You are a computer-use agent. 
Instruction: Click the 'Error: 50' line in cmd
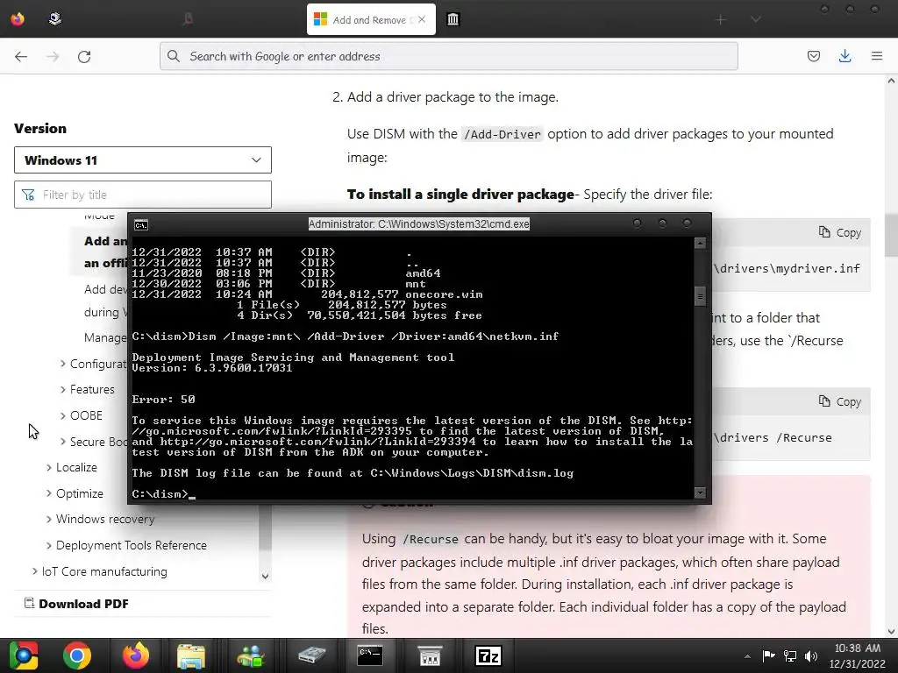point(164,399)
